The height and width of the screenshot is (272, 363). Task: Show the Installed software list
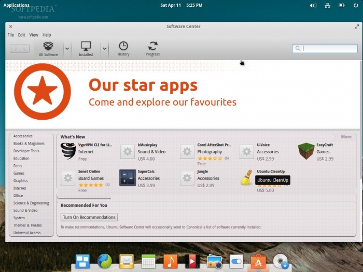click(x=86, y=48)
